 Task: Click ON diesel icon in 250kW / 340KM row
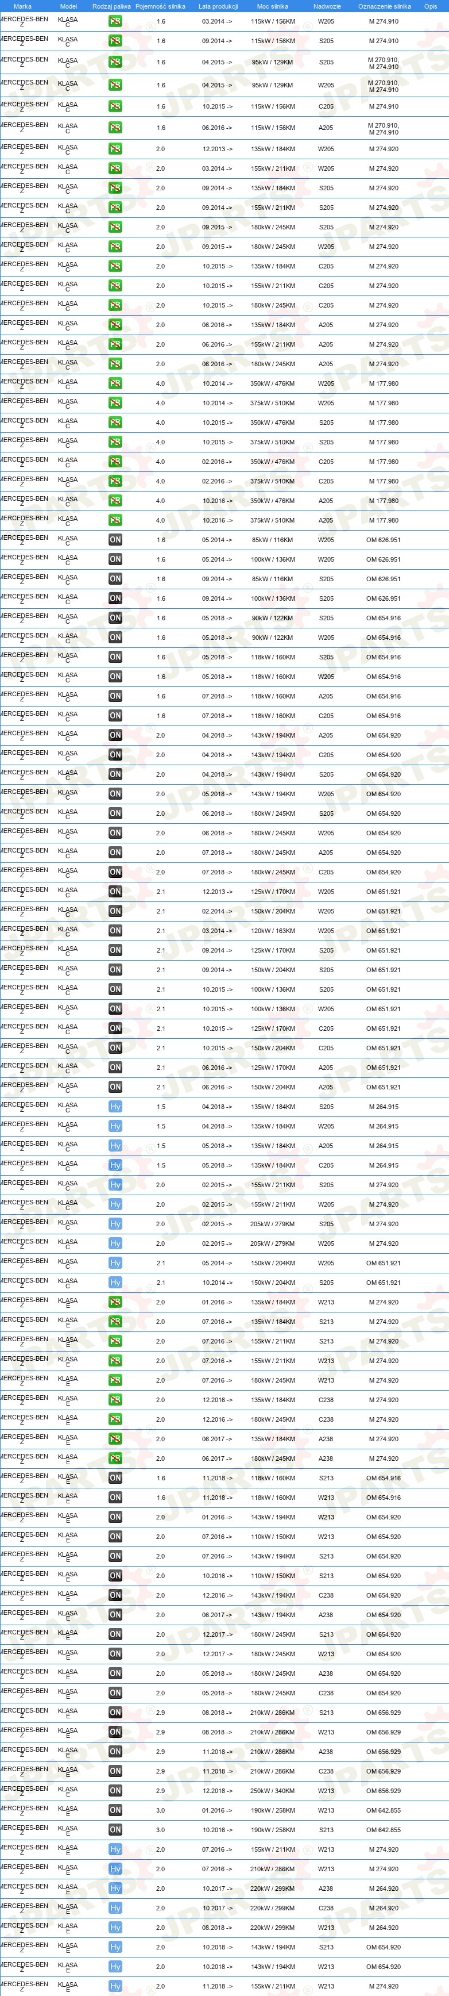(x=115, y=1791)
